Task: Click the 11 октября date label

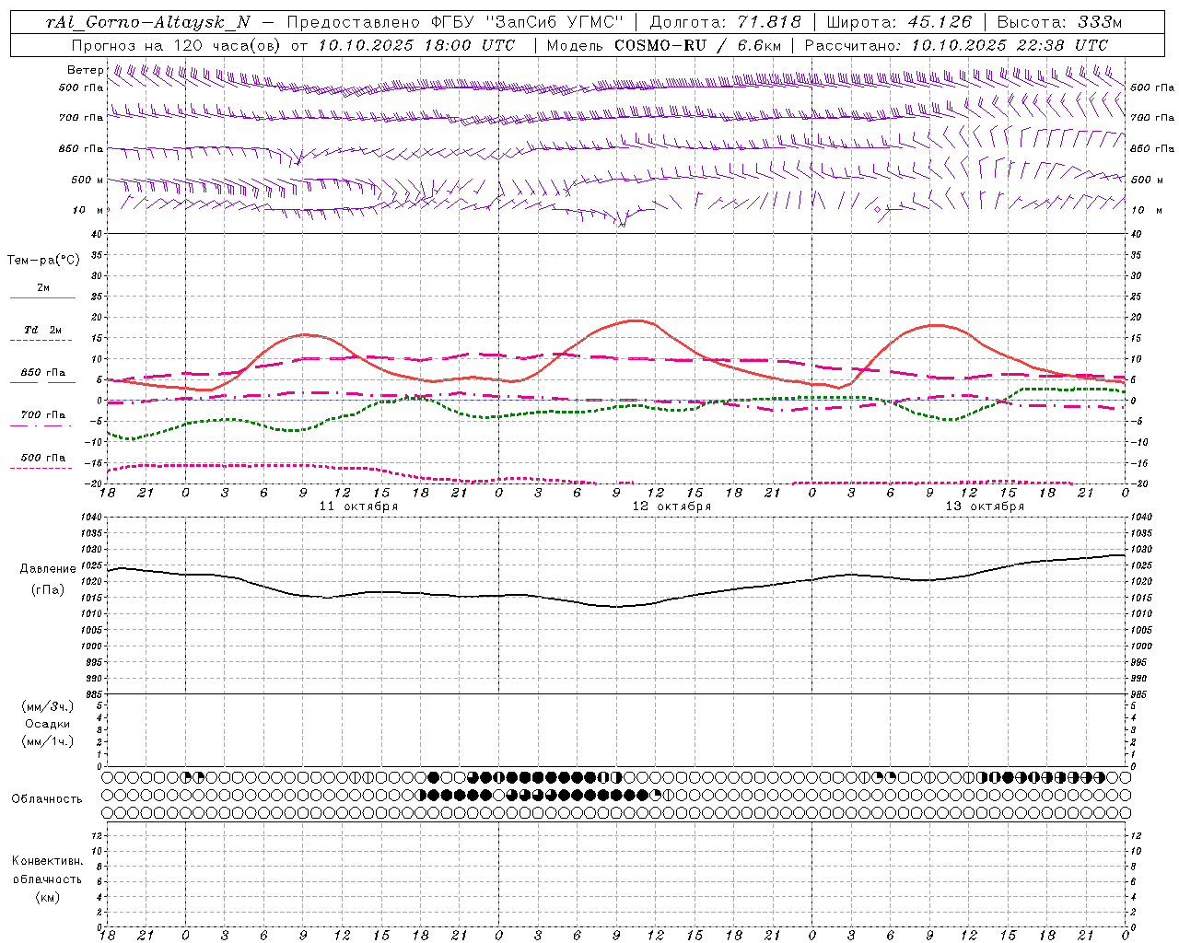Action: [x=358, y=506]
